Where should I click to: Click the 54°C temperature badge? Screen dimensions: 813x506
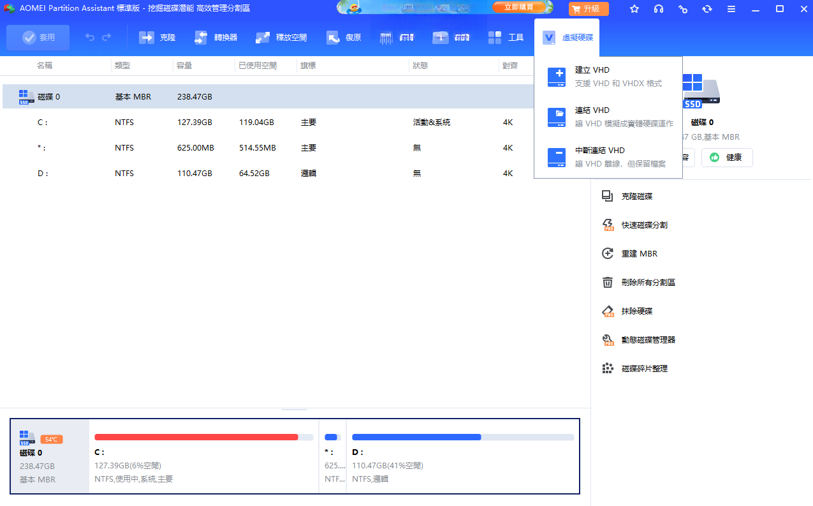51,440
